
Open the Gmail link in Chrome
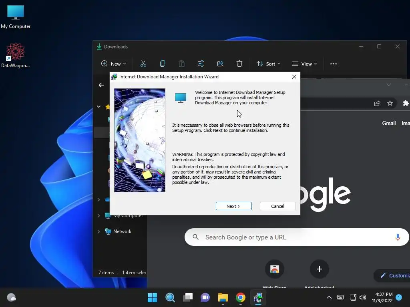click(389, 123)
